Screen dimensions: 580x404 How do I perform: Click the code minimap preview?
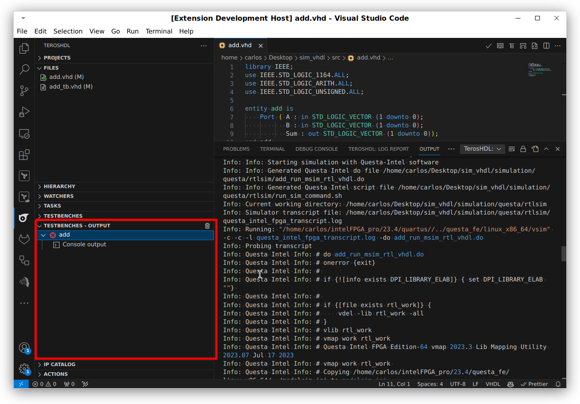(x=539, y=70)
